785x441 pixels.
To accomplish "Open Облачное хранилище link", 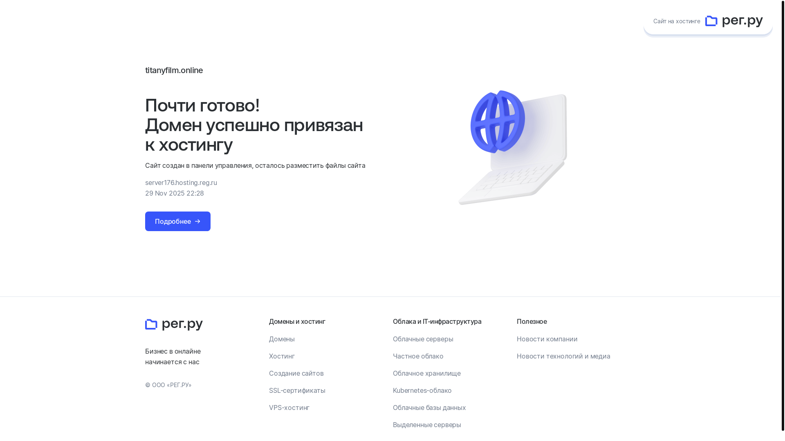I will 426,373.
